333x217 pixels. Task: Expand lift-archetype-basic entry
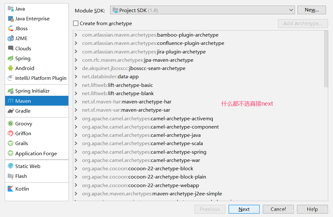(x=76, y=85)
